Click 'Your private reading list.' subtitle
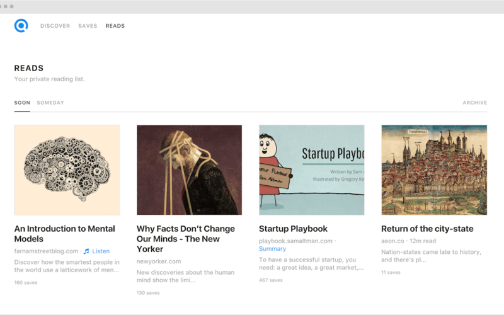The width and height of the screenshot is (504, 315). (50, 79)
